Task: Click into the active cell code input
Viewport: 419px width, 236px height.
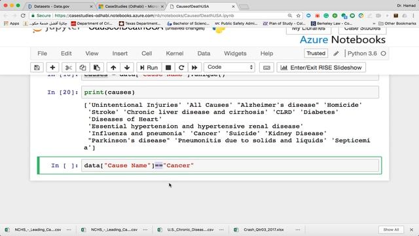Action: [230, 165]
